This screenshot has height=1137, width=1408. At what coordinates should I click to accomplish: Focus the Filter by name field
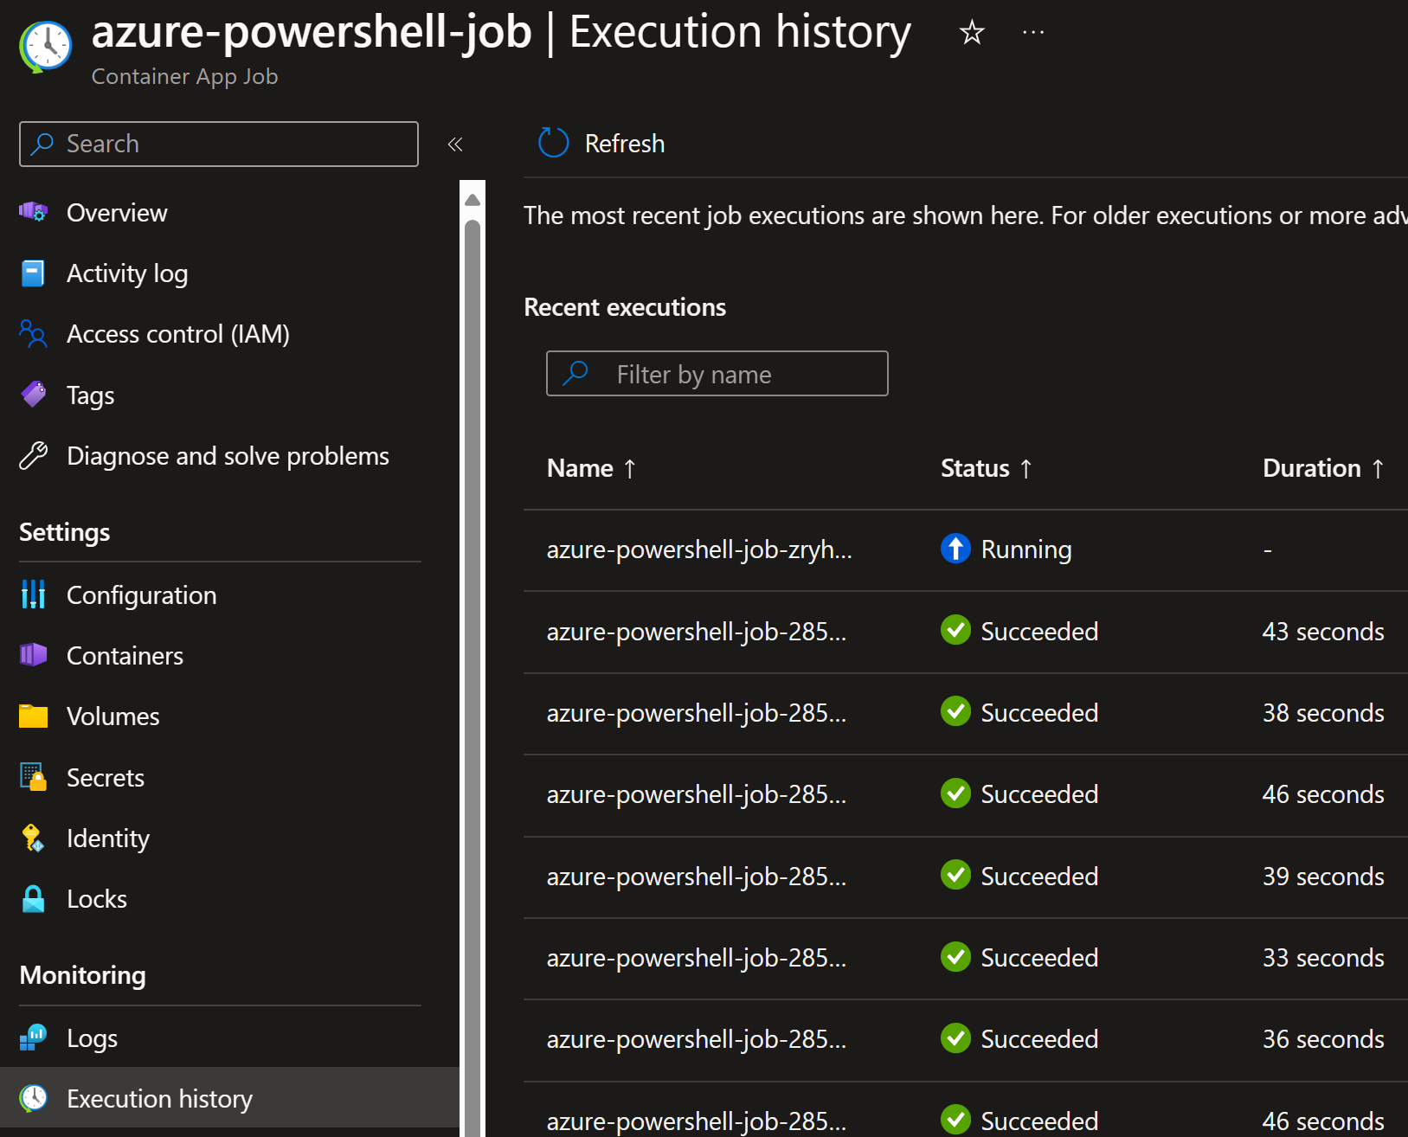coord(717,374)
